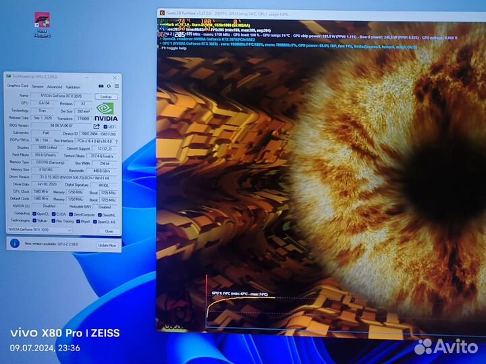The height and width of the screenshot is (364, 486).
Task: Click the FurMark temperature graph label GPU 1: 74°C
Action: click(x=239, y=293)
